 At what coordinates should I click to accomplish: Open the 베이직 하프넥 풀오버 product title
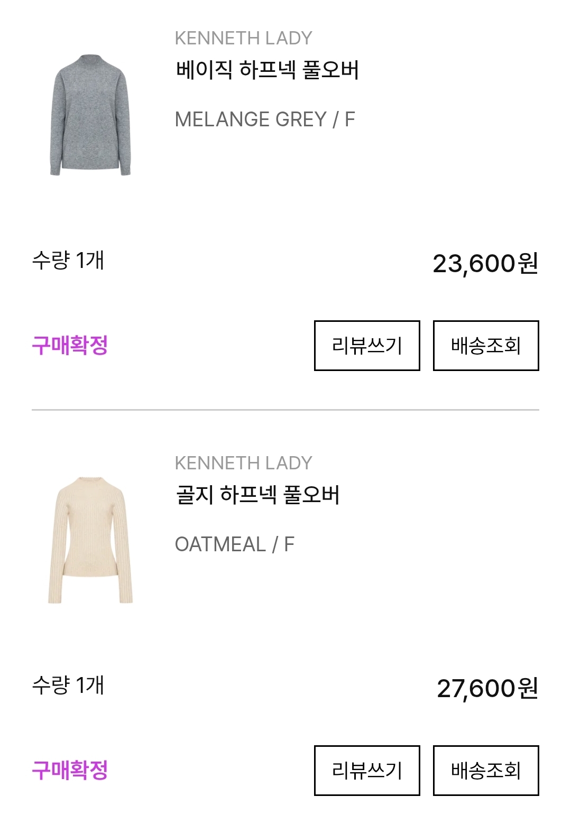[267, 70]
